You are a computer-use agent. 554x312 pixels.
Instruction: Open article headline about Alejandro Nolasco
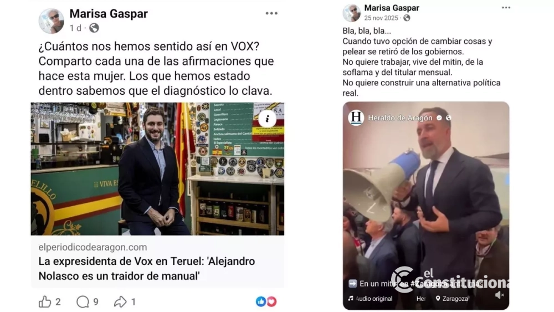point(147,269)
